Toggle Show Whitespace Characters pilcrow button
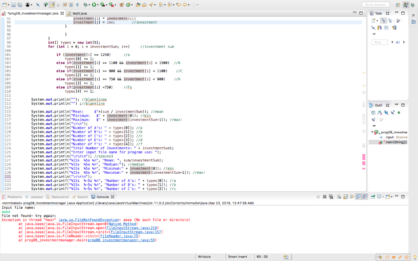Image resolution: width=418 pixels, height=261 pixels. 77,5
